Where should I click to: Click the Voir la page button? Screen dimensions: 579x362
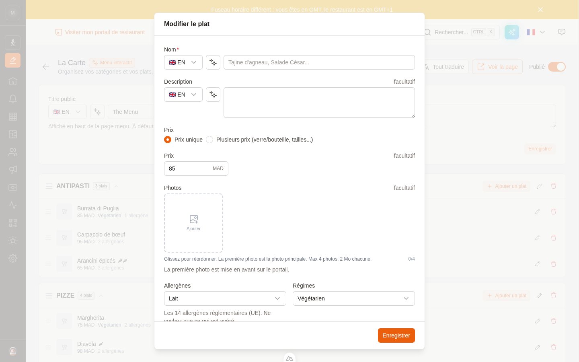[x=497, y=67]
